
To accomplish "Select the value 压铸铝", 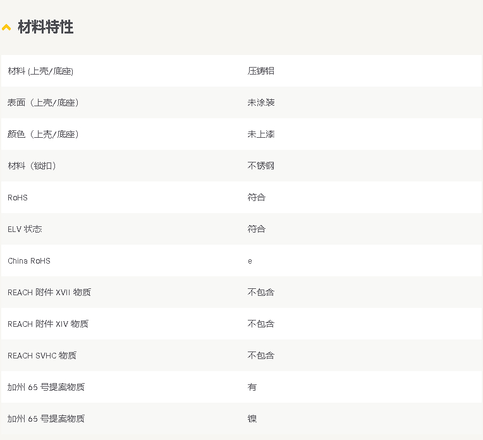I will (261, 71).
